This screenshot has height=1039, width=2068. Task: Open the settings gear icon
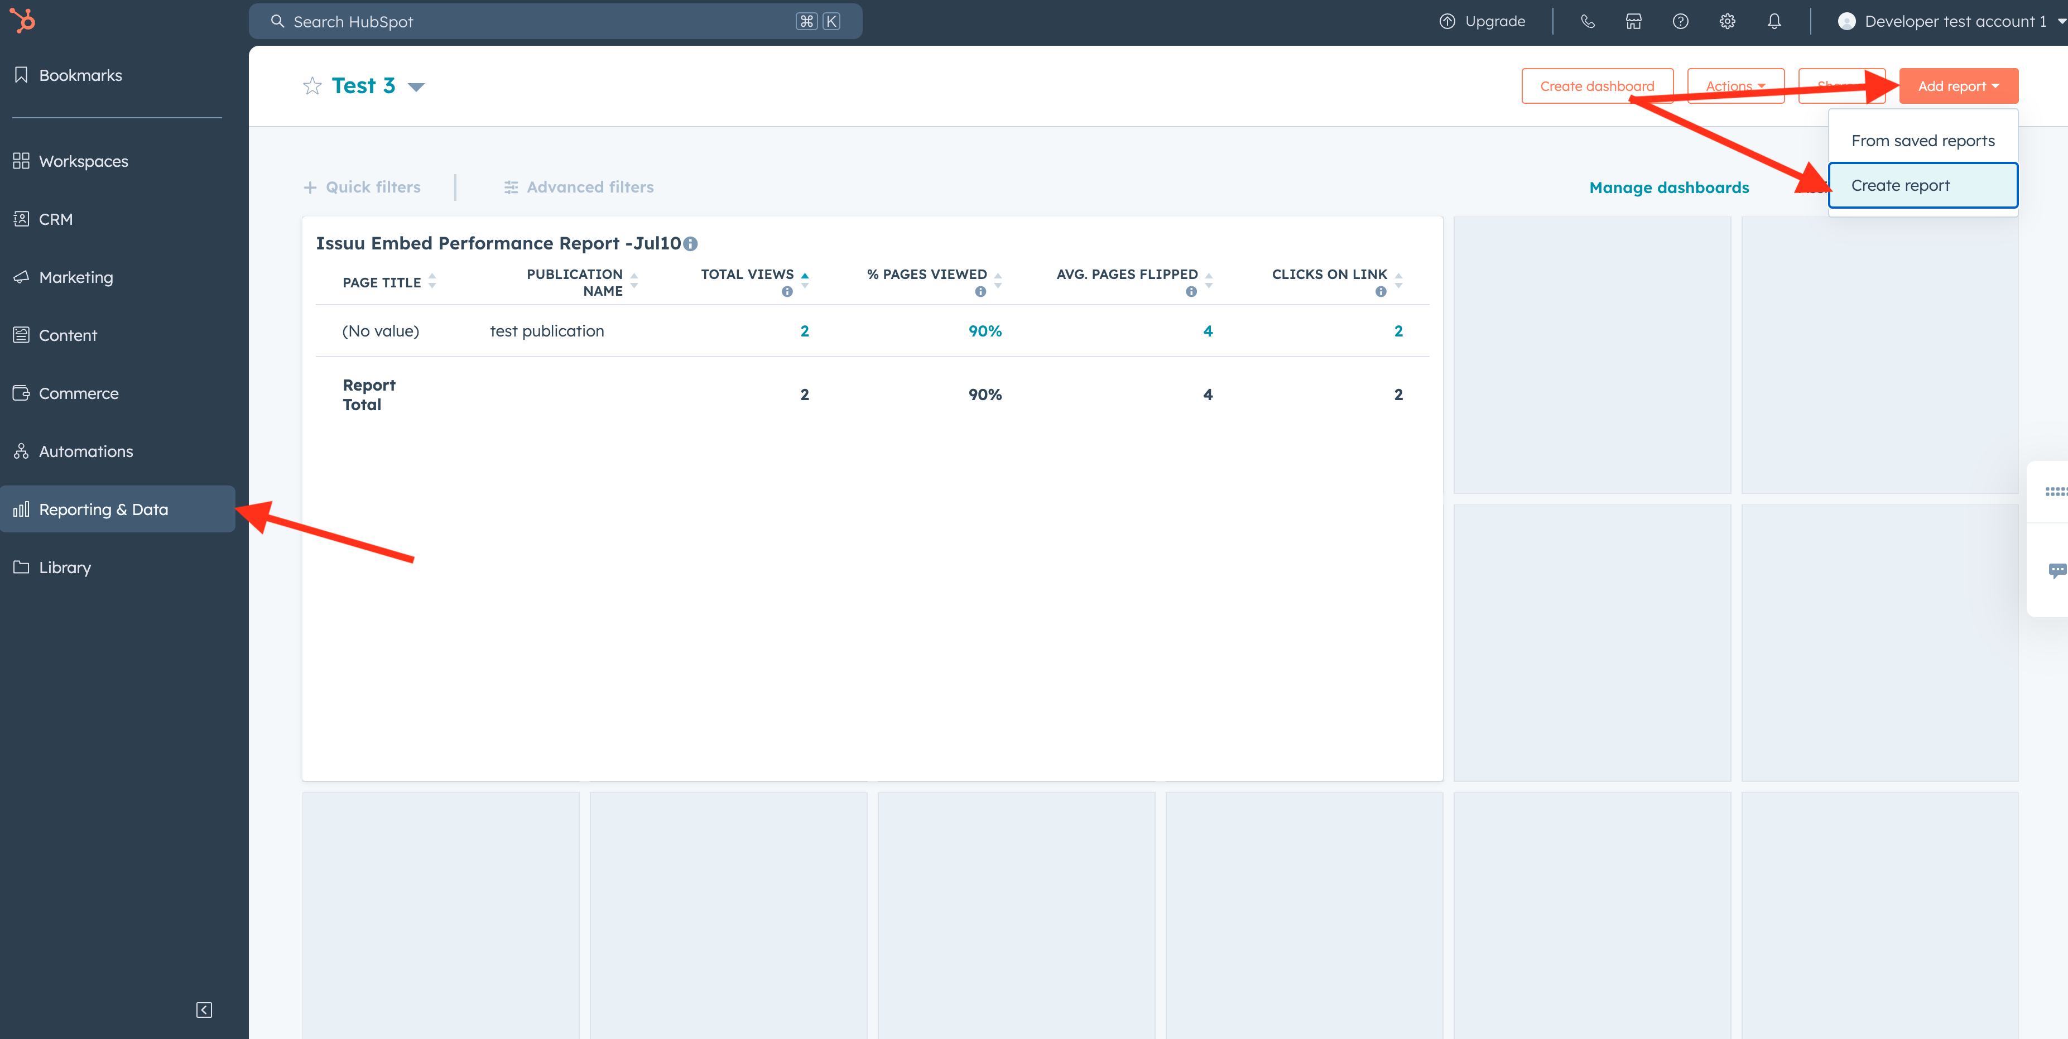pos(1727,22)
